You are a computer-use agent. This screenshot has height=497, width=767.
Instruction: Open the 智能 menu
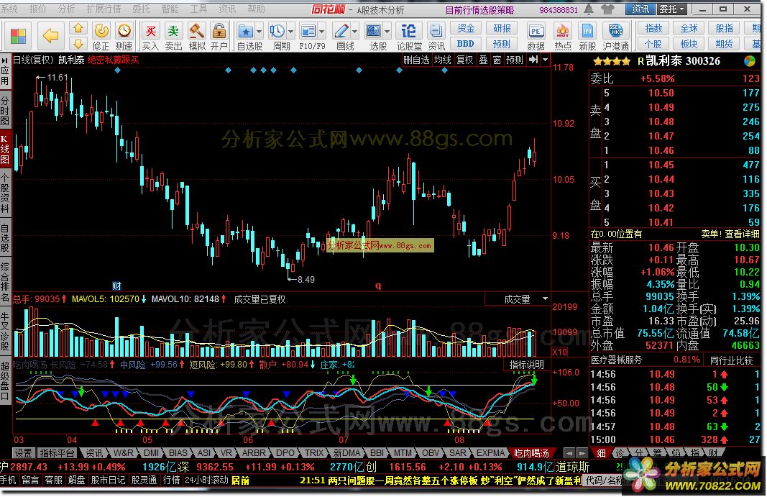click(170, 9)
